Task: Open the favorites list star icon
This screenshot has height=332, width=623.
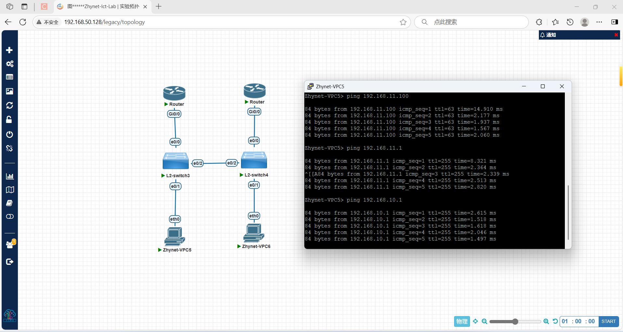Action: pyautogui.click(x=555, y=22)
